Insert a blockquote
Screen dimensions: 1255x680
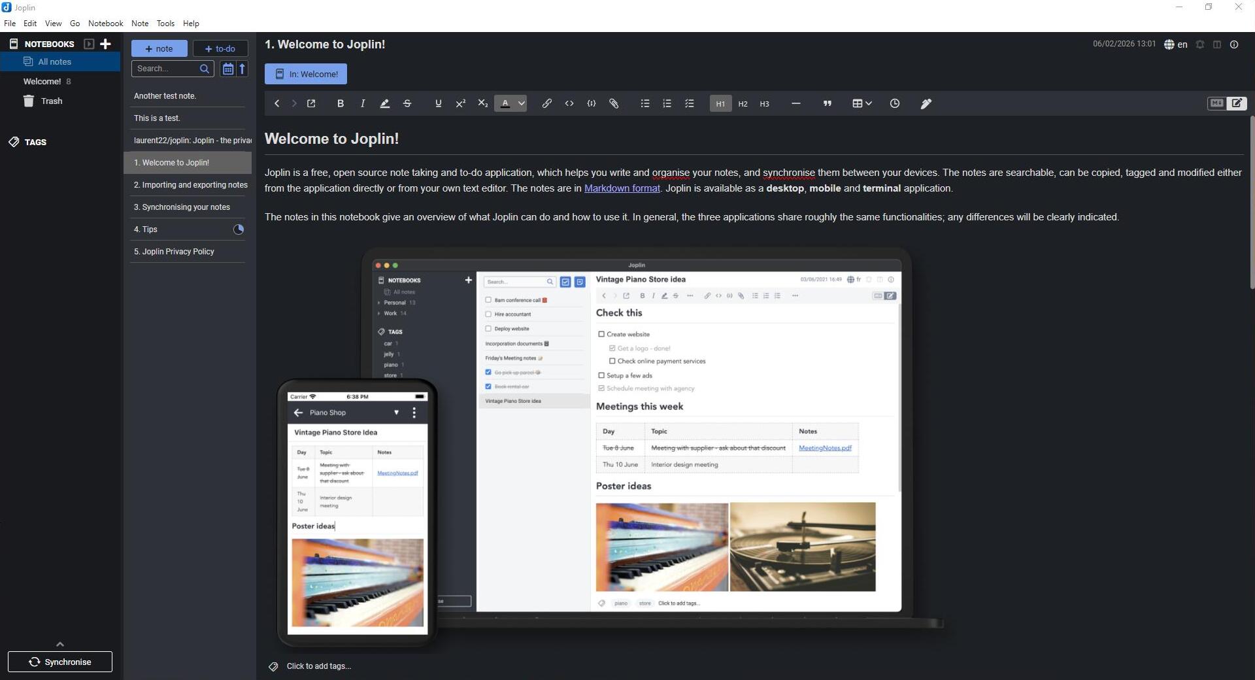point(828,103)
